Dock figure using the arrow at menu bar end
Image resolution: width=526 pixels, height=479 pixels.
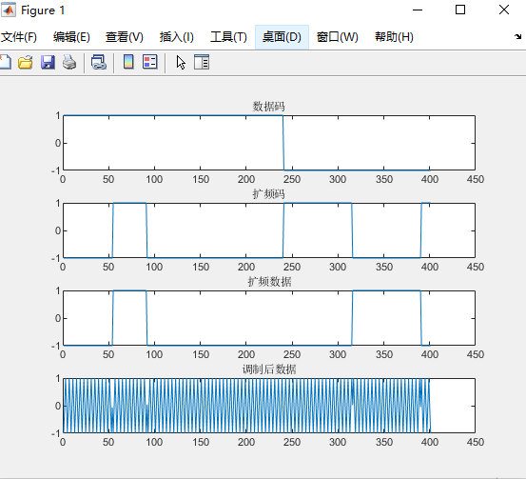[x=518, y=36]
